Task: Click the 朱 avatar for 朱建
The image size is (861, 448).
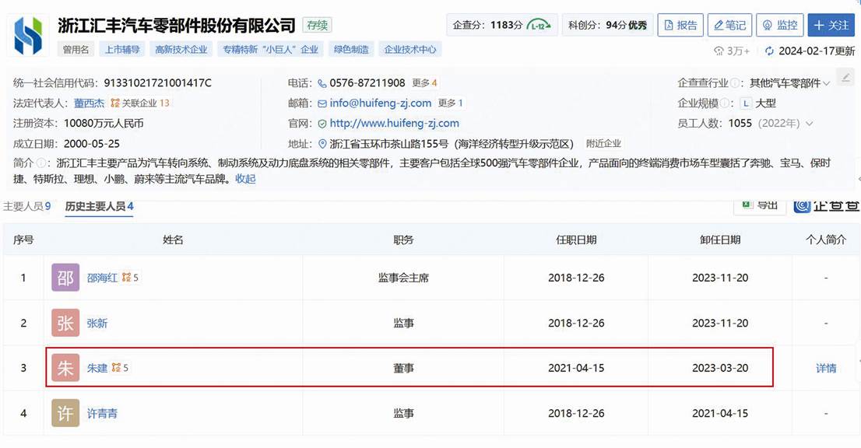Action: click(x=65, y=368)
